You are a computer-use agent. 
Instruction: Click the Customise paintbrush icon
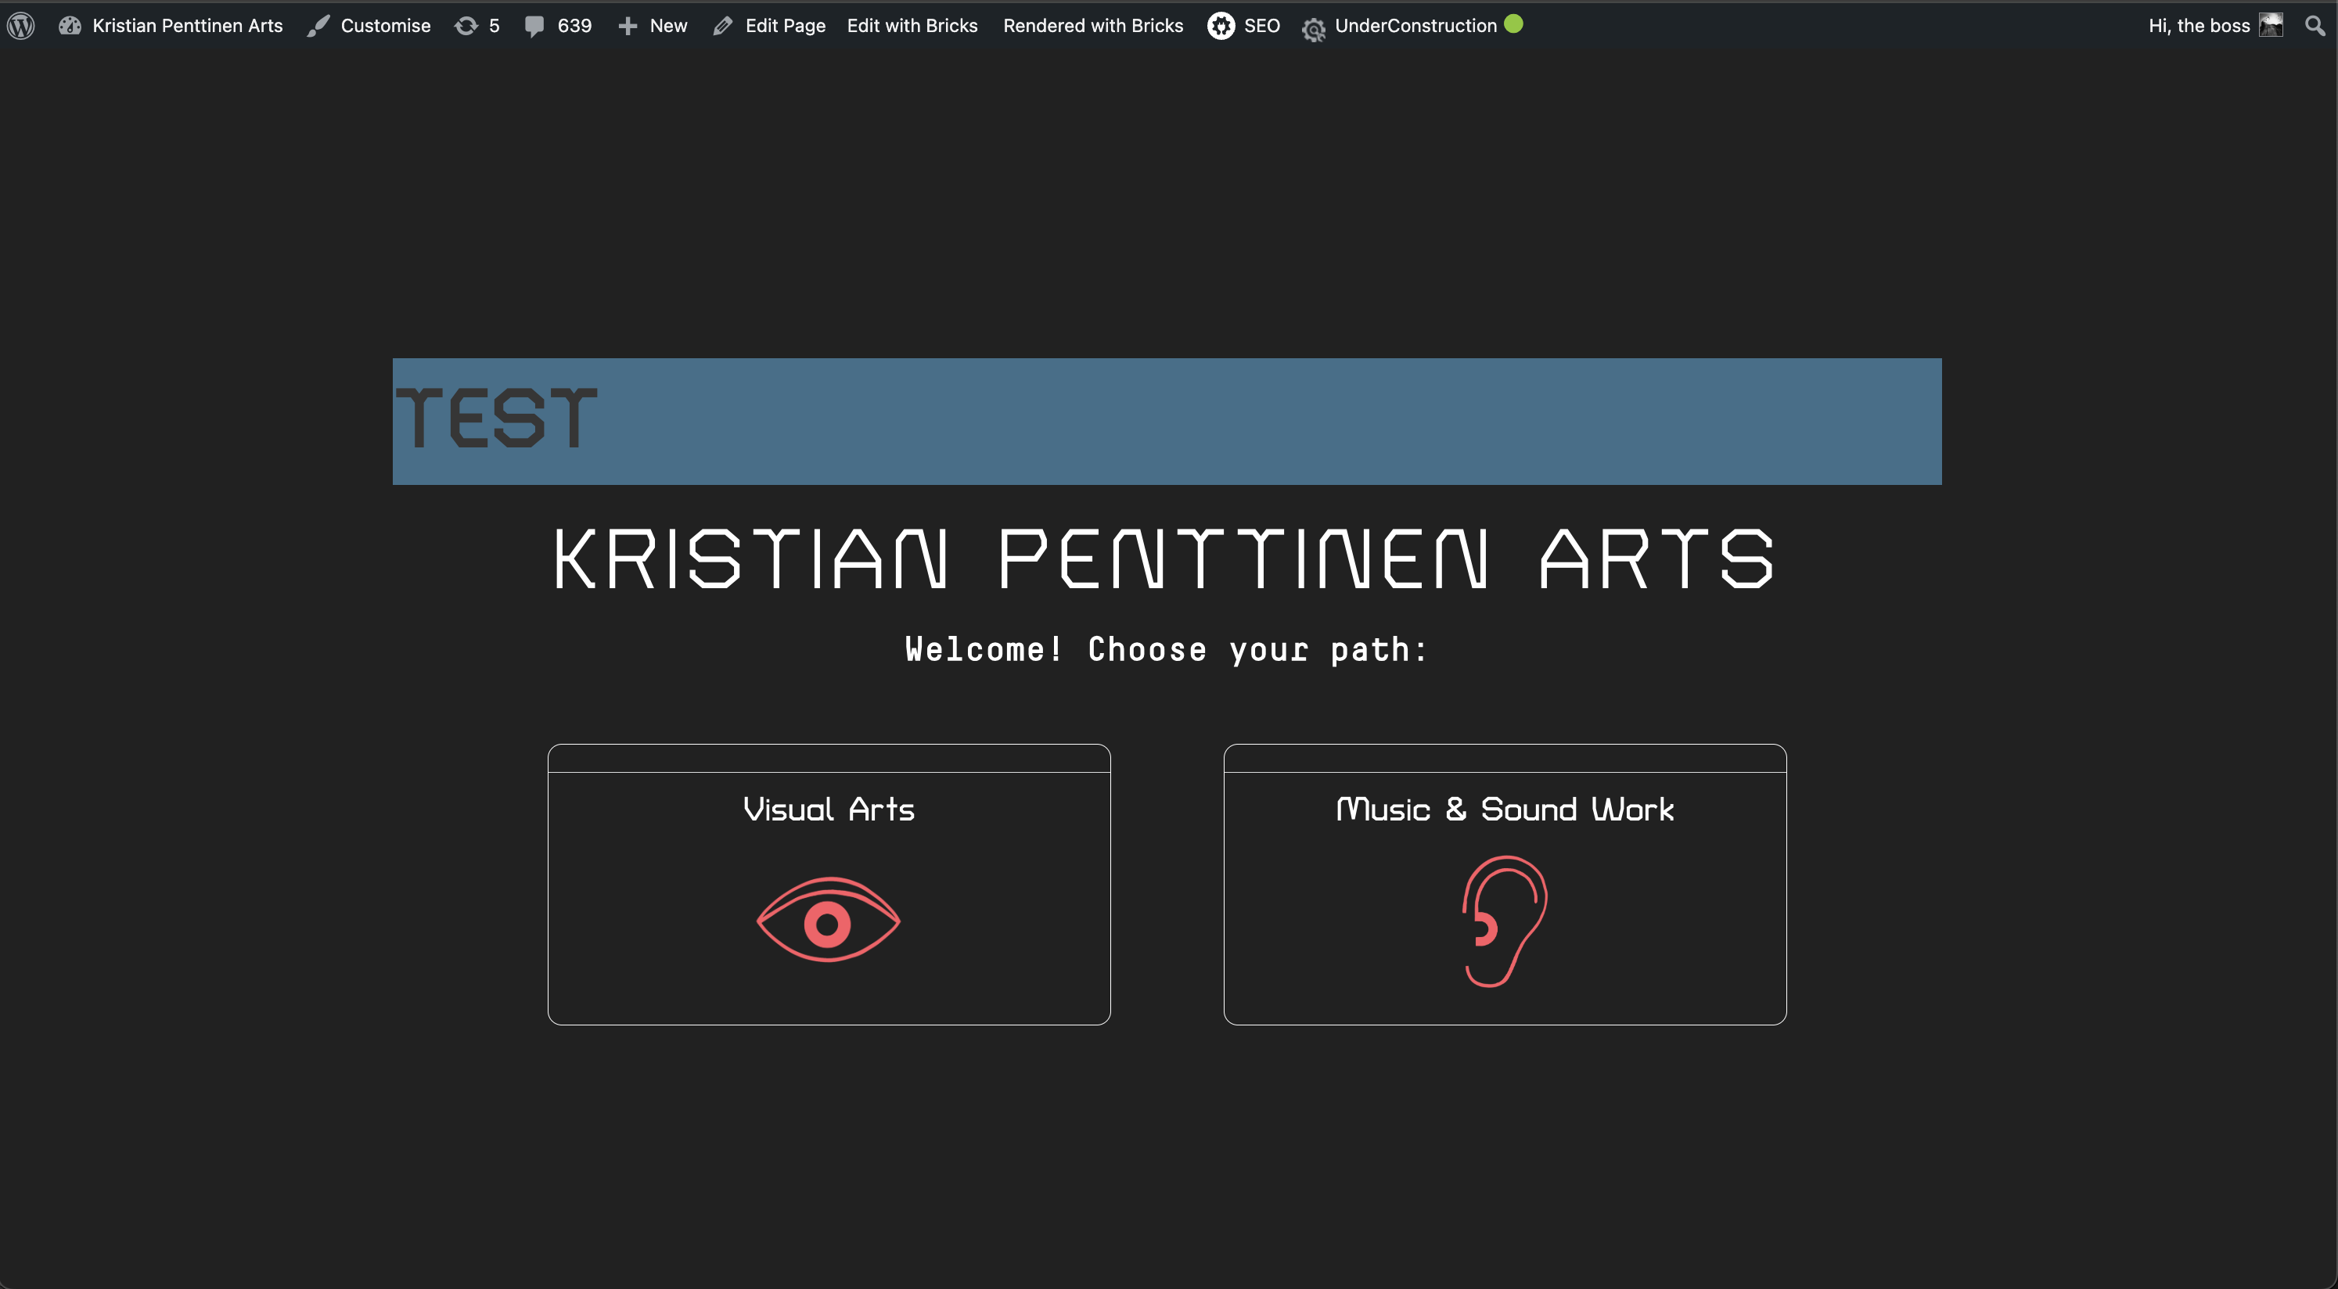pos(318,27)
